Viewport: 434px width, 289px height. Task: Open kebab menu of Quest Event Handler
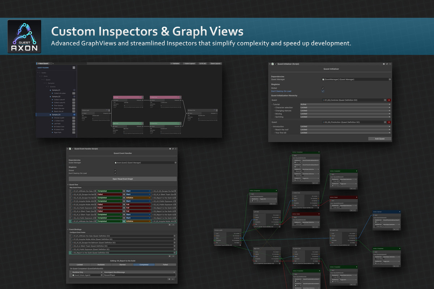[176, 149]
